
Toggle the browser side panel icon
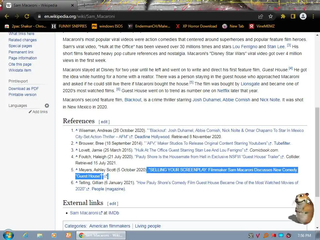click(293, 16)
